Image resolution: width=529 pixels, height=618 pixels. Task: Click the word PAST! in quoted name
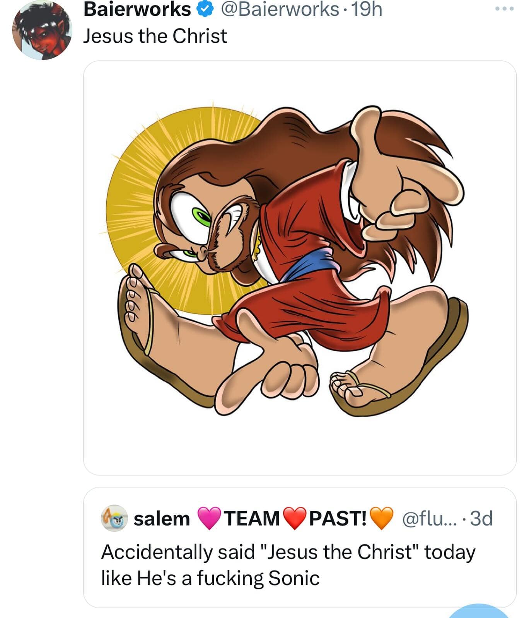[x=338, y=519]
